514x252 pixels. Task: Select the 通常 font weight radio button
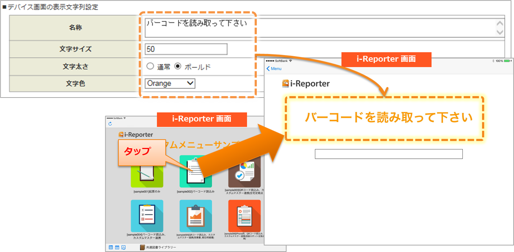pyautogui.click(x=150, y=66)
